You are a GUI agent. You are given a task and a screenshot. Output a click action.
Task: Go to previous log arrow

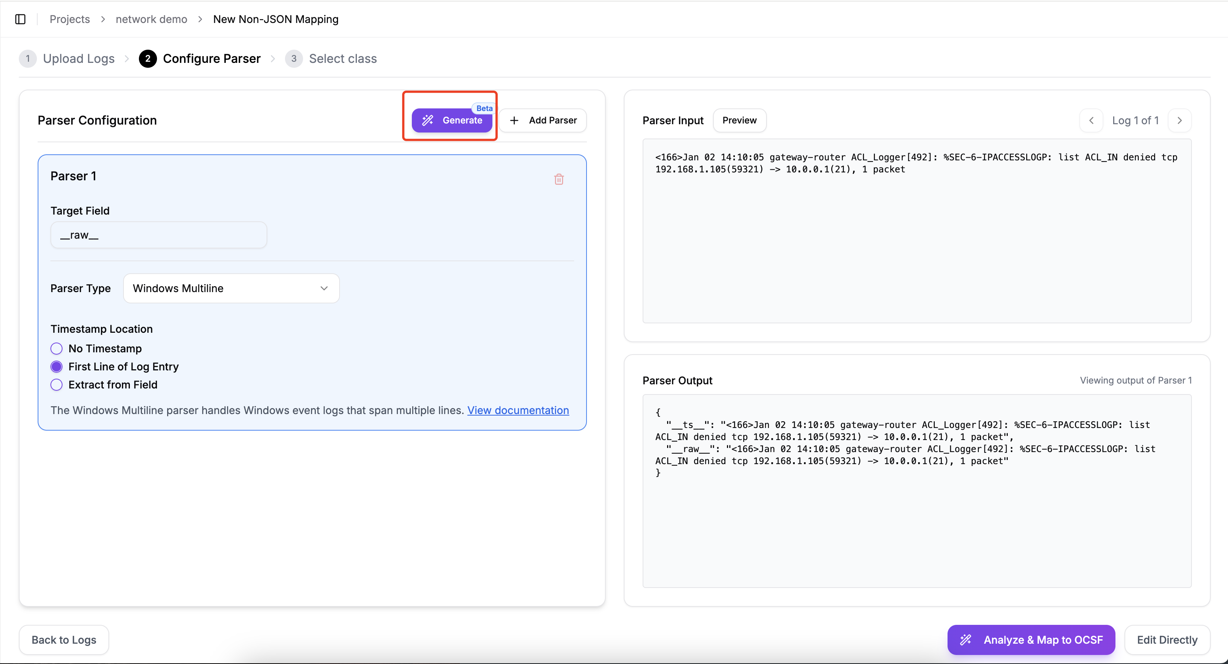[x=1091, y=120]
